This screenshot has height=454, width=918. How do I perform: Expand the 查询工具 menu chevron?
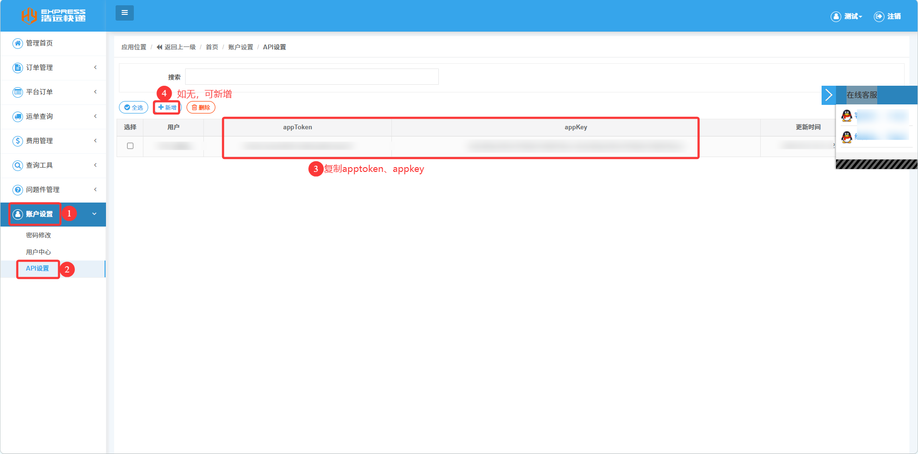(95, 165)
